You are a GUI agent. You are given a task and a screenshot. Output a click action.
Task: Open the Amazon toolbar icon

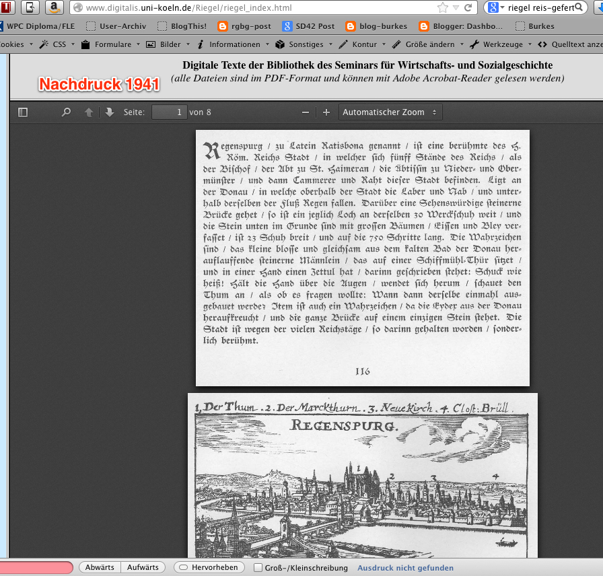tap(55, 7)
